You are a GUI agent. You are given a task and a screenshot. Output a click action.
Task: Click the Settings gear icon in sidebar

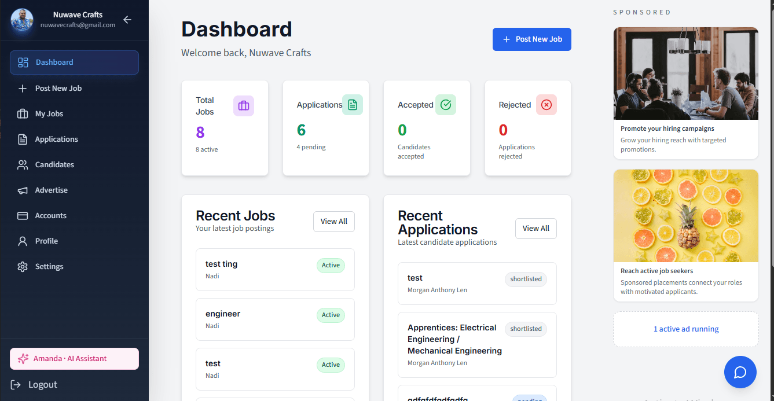[23, 267]
